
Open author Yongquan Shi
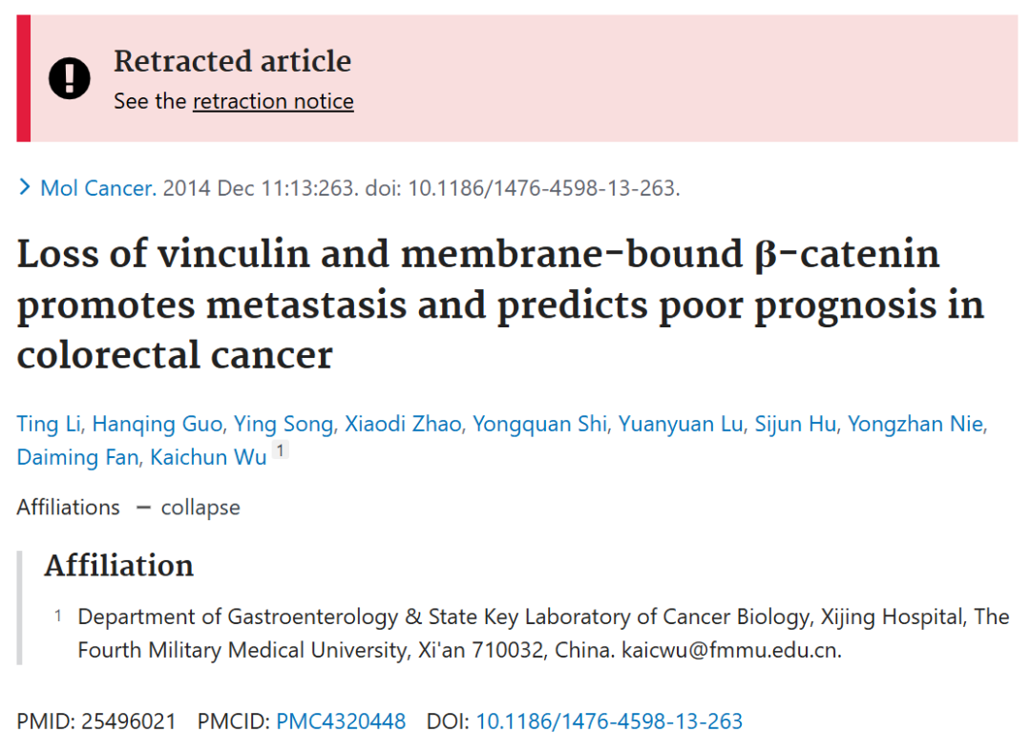[539, 424]
